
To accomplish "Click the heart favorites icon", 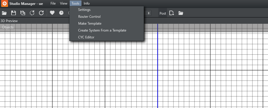I will [x=52, y=13].
